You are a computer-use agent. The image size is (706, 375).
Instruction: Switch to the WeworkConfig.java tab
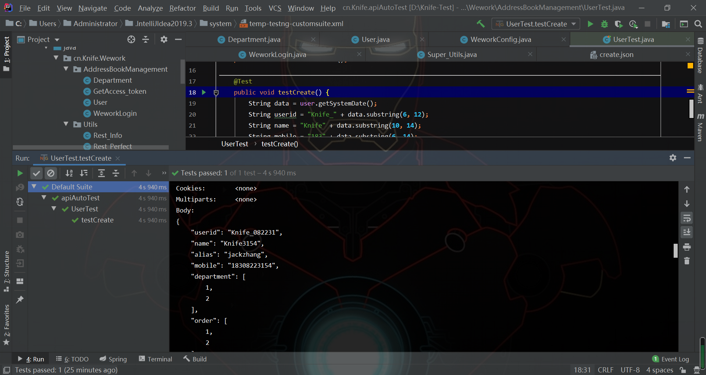500,39
